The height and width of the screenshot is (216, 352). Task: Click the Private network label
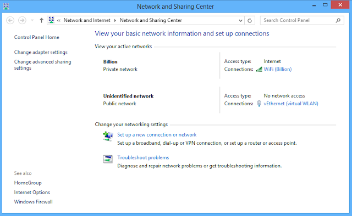pyautogui.click(x=120, y=70)
